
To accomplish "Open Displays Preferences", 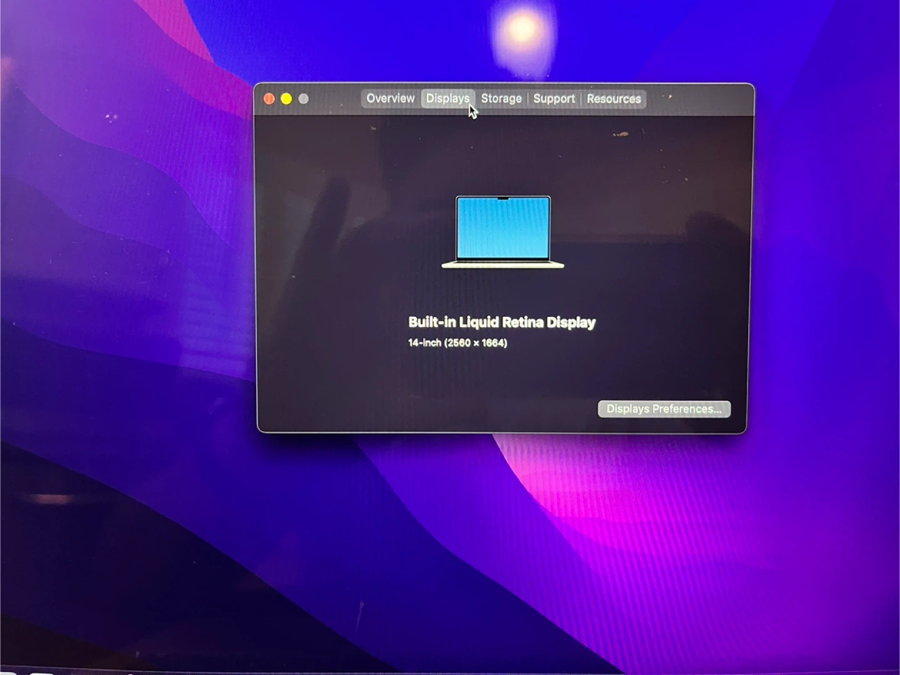I will 664,409.
